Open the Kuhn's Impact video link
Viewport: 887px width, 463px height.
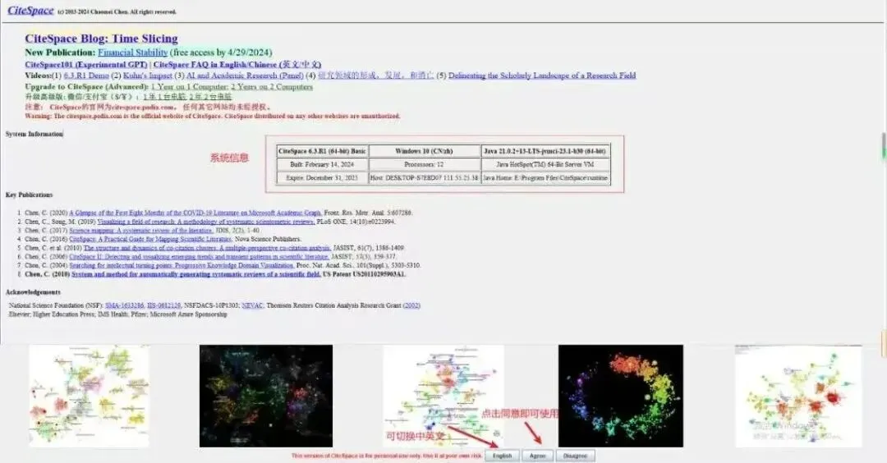point(148,76)
